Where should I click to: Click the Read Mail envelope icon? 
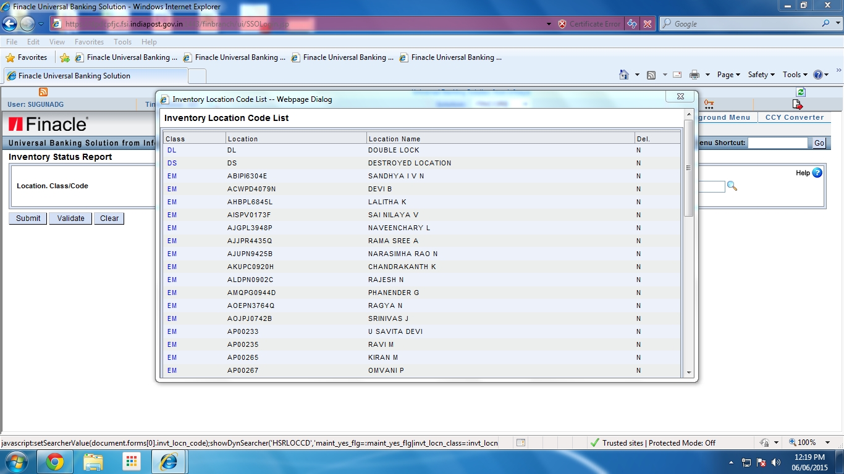click(677, 74)
